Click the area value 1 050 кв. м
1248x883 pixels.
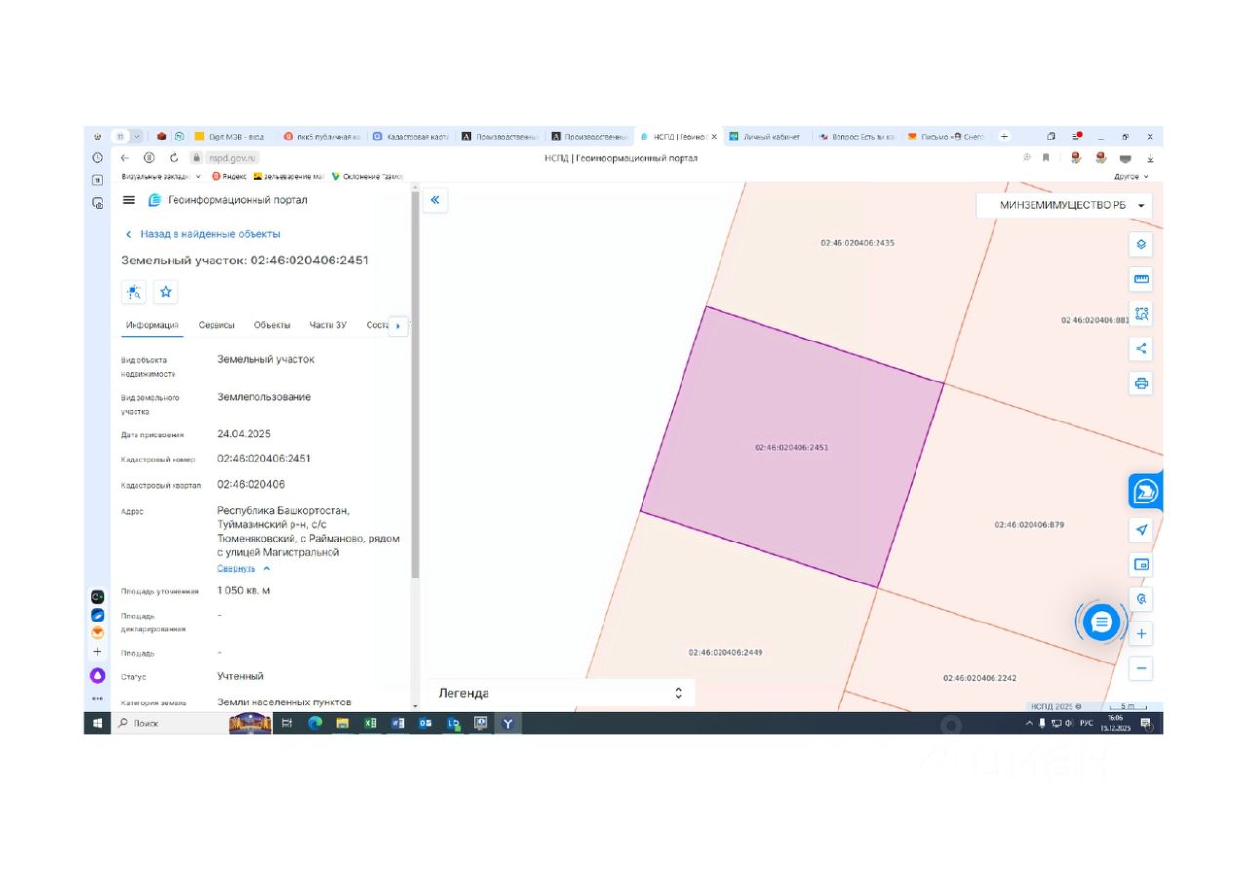pos(244,590)
